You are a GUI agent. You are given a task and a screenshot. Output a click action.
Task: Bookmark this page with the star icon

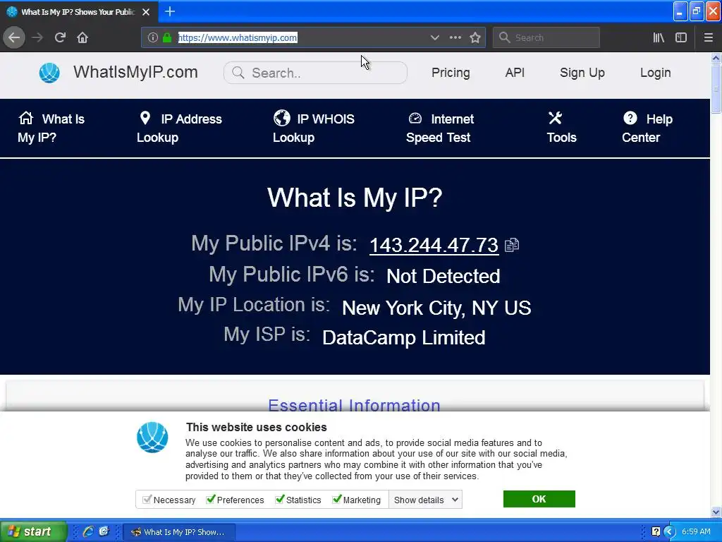pos(475,37)
